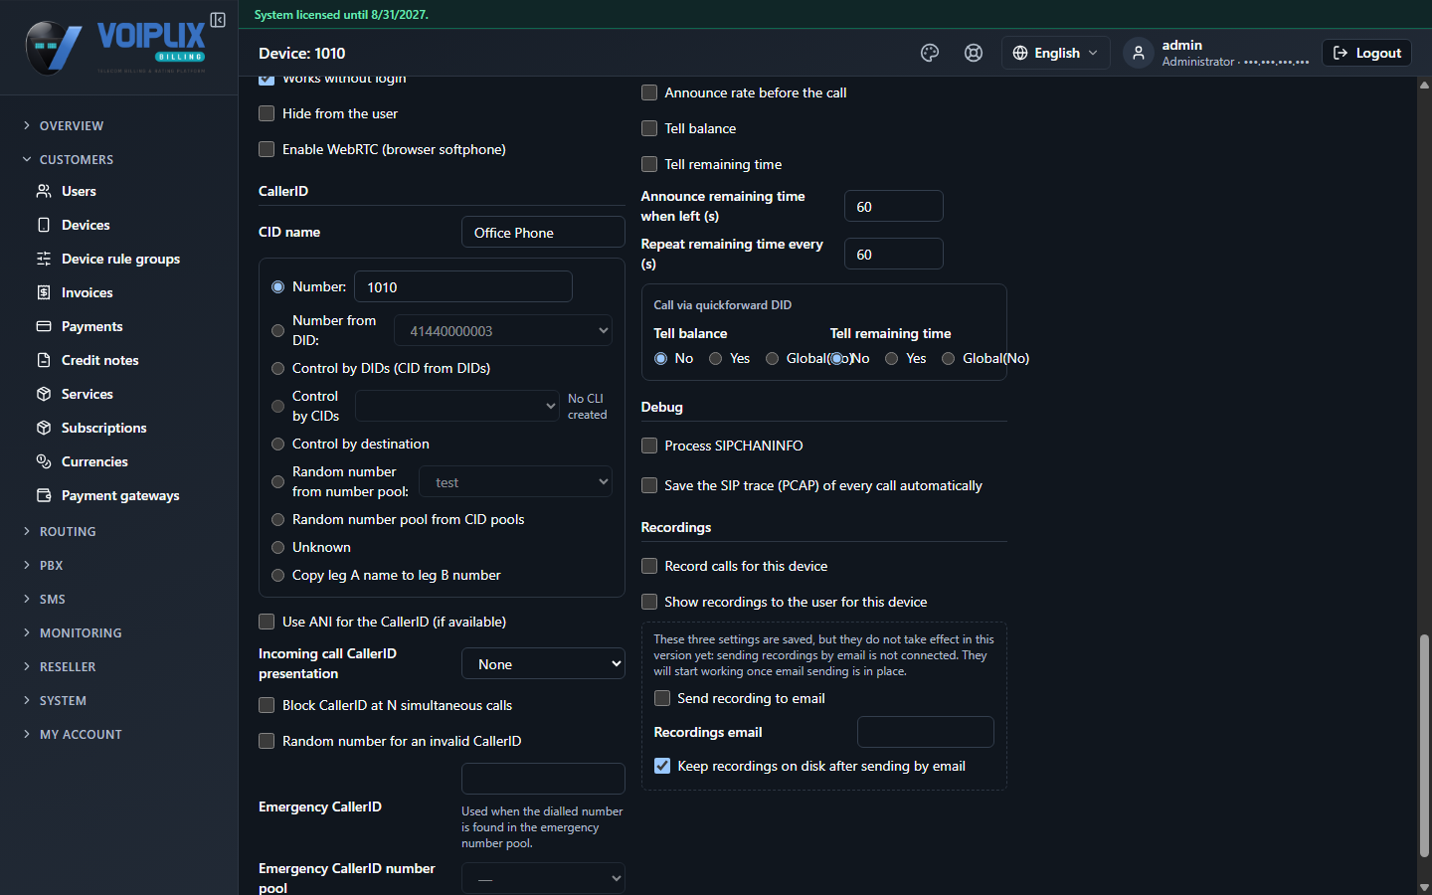1432x895 pixels.
Task: Click the Emergency CallerID input field
Action: pos(543,779)
